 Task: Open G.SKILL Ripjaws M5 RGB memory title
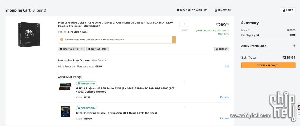pos(125,90)
